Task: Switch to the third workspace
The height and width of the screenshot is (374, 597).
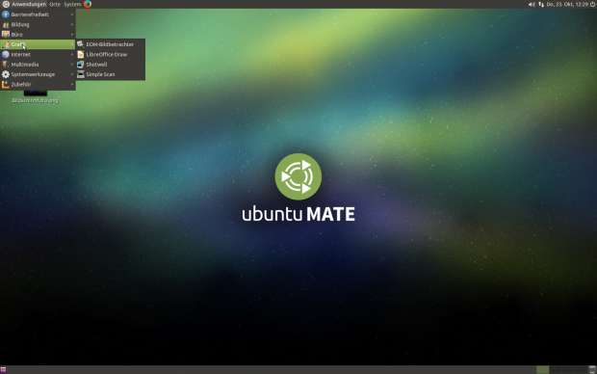Action: [x=568, y=369]
